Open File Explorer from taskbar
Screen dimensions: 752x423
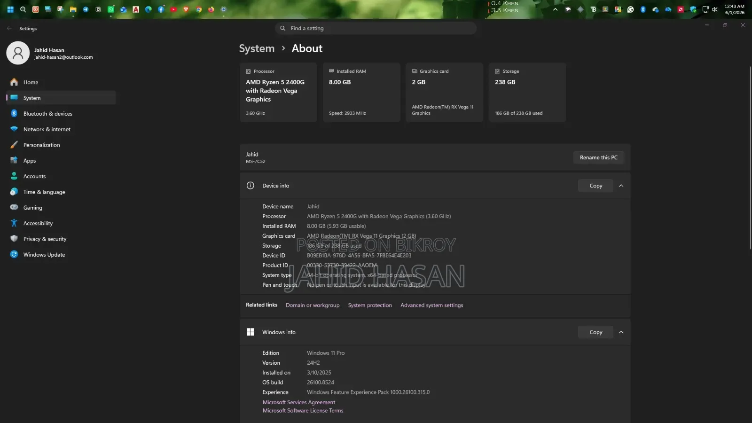(73, 9)
